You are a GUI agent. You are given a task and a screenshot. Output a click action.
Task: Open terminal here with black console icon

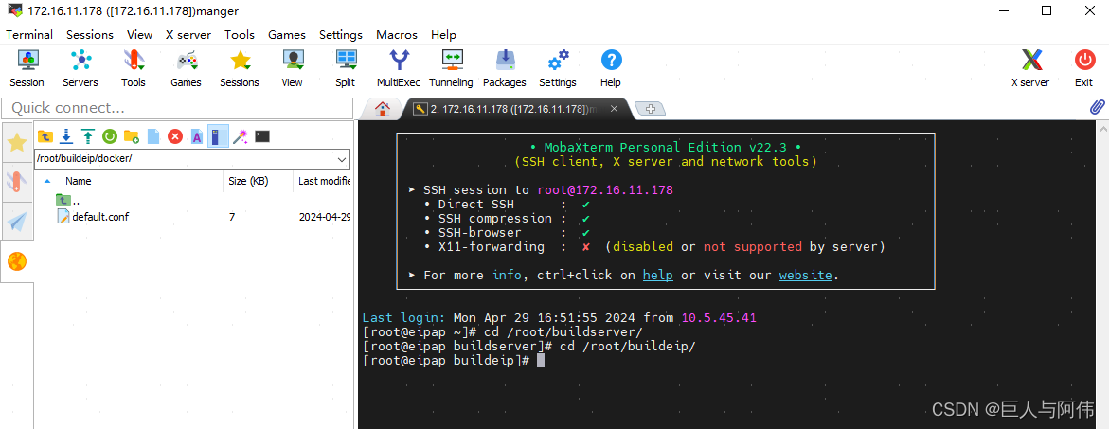pos(262,136)
